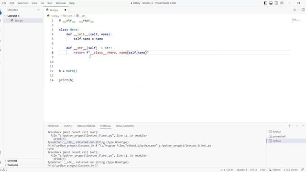The width and height of the screenshot is (306, 172).
Task: Open the Run menu
Action: pos(50,3)
